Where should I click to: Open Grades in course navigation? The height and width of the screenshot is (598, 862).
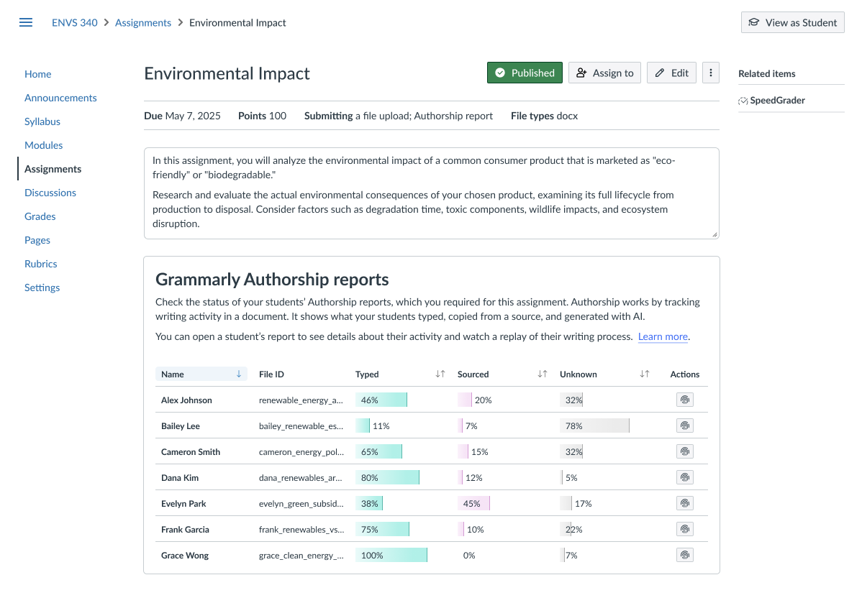click(40, 216)
